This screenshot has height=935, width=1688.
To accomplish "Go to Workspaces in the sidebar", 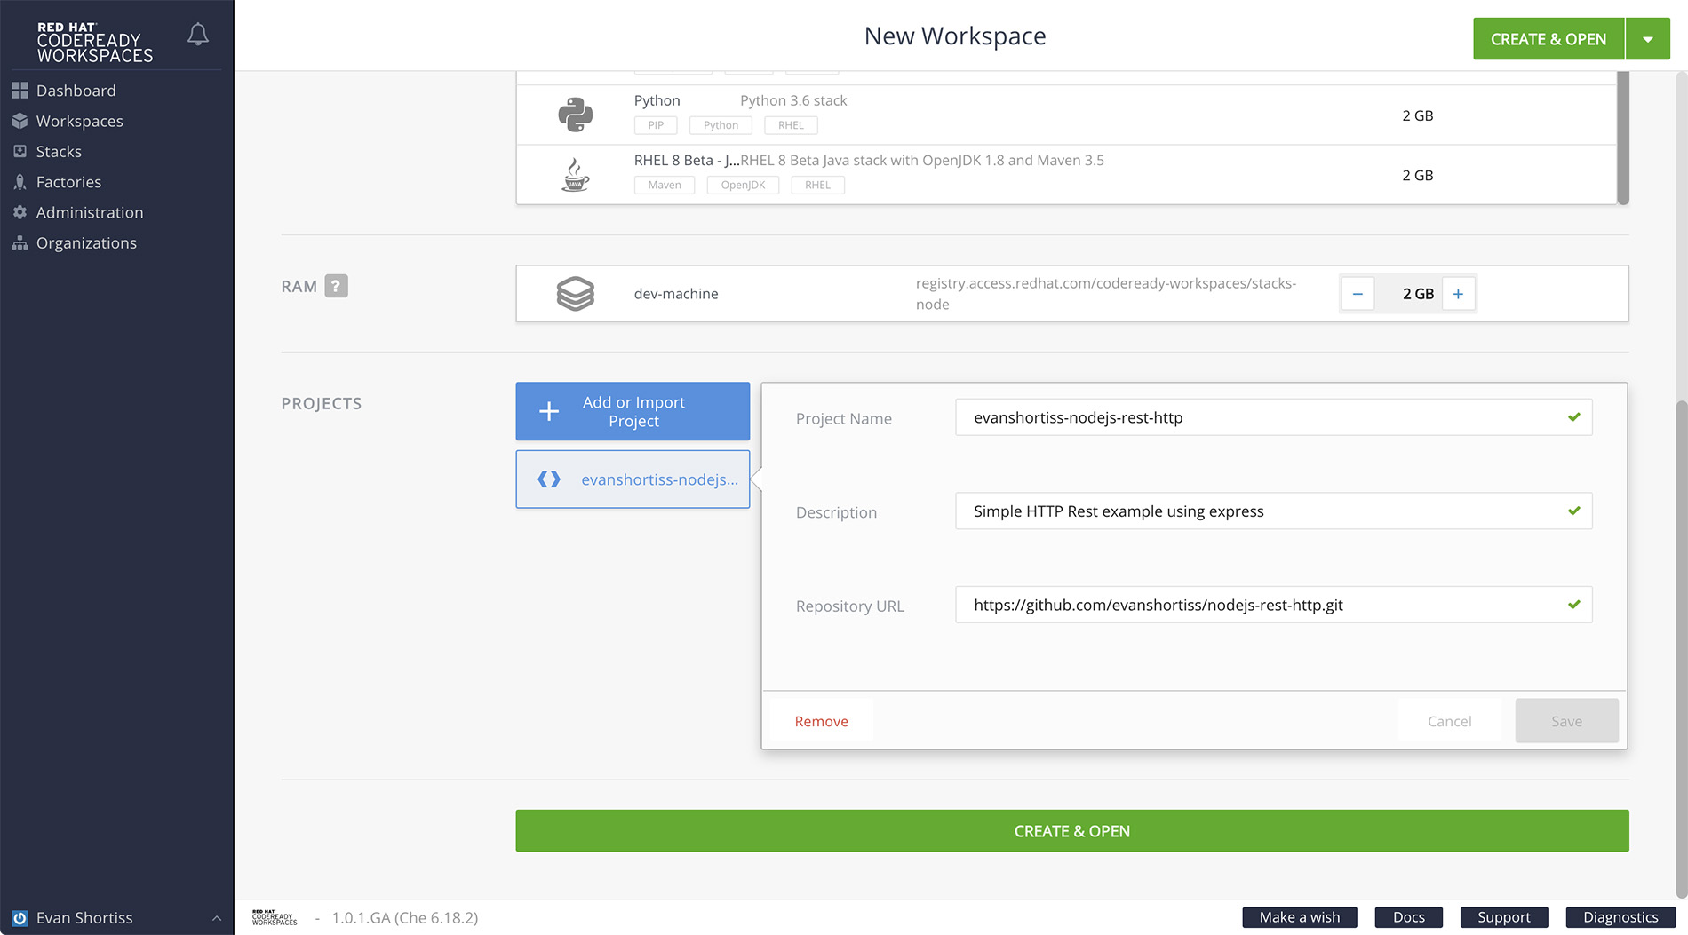I will [79, 121].
